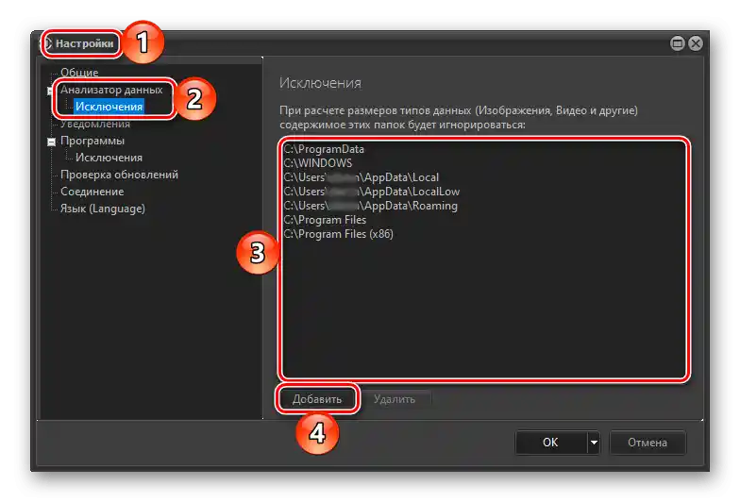Close the Настройки window
This screenshot has height=502, width=740.
695,43
